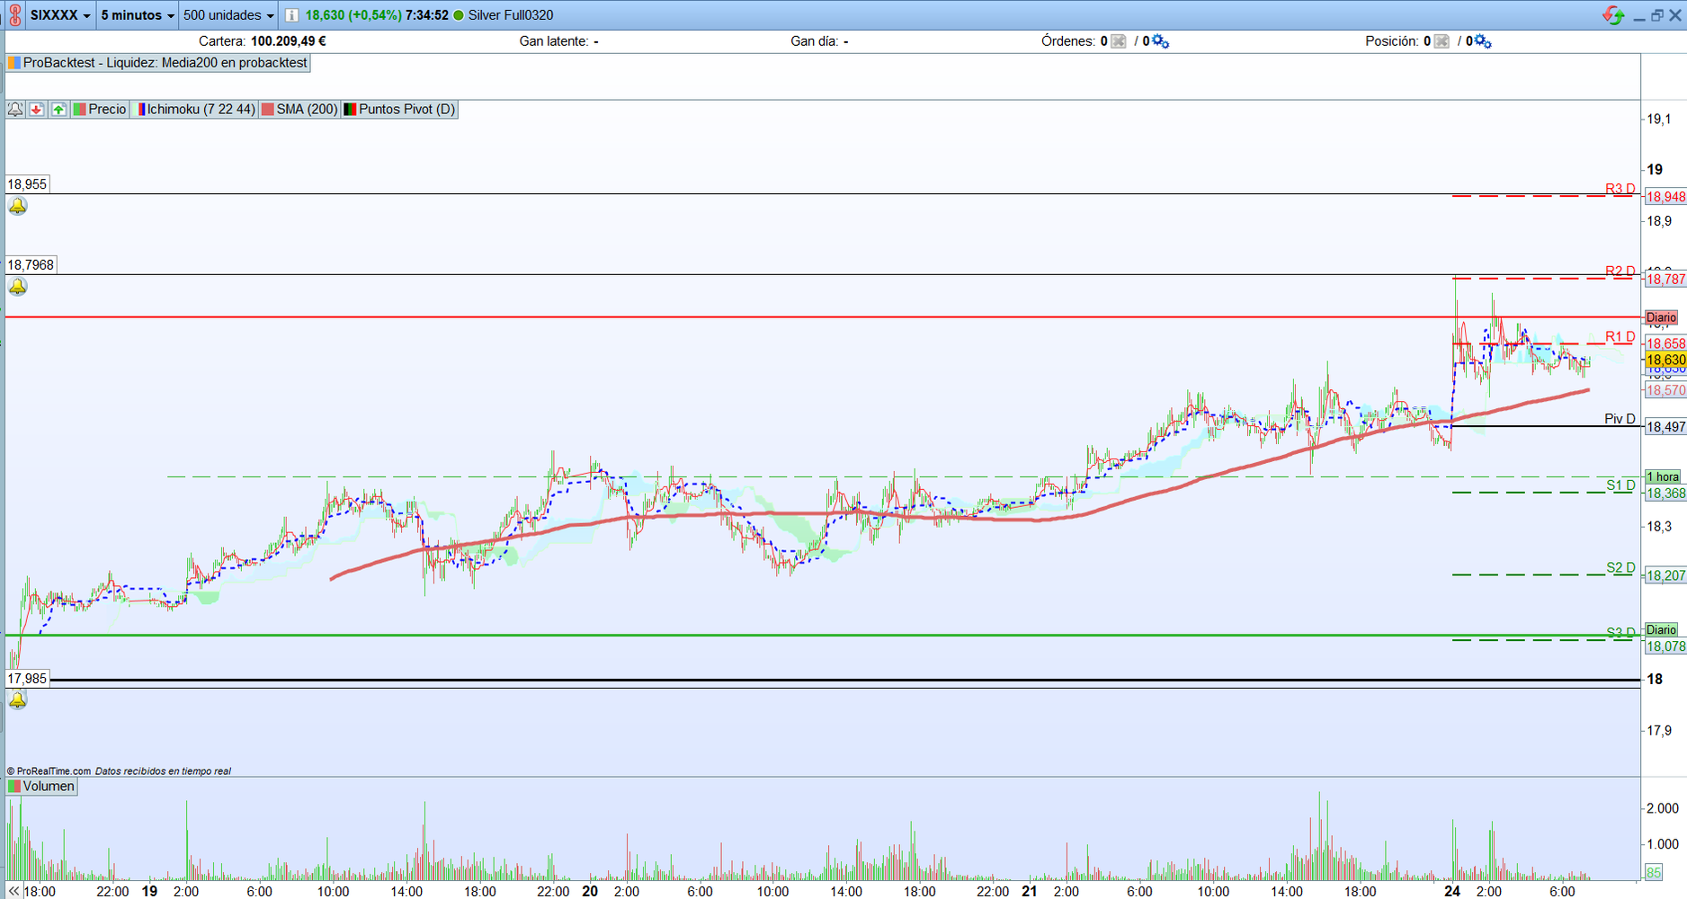Click the double-chevron scroll-back icon

click(x=13, y=892)
